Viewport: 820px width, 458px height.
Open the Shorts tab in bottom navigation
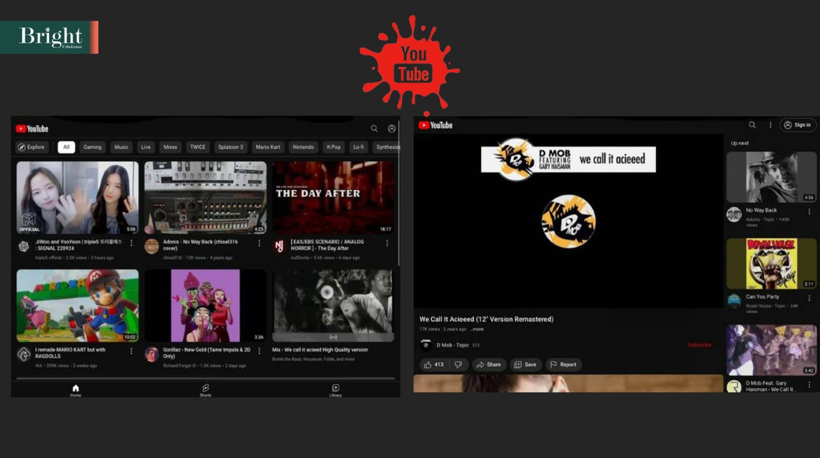[205, 389]
